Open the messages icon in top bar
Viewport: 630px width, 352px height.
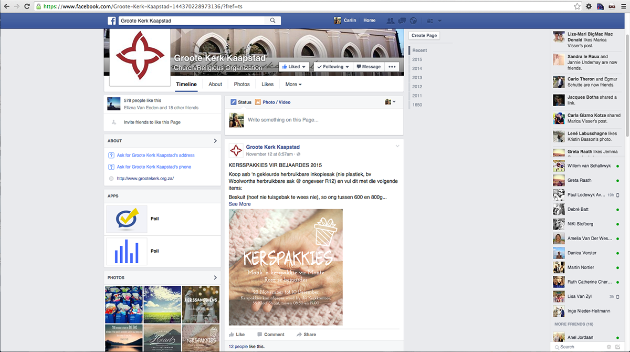coord(402,20)
